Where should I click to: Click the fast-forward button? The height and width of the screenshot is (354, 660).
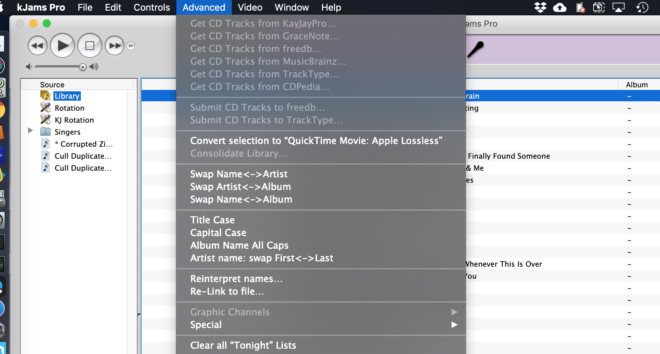coord(115,46)
